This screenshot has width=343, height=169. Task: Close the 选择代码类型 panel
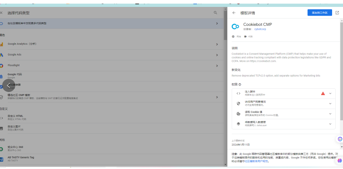click(x=1, y=13)
